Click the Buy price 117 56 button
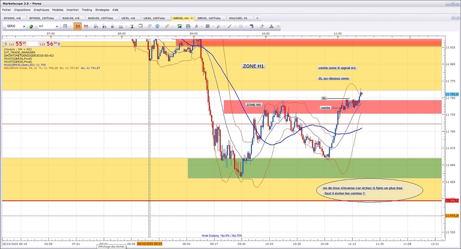Viewport: 461px width, 249px height. [x=50, y=44]
